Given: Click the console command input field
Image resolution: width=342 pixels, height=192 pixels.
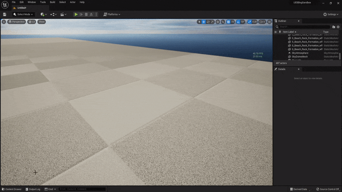Looking at the screenshot, I should tap(82, 189).
